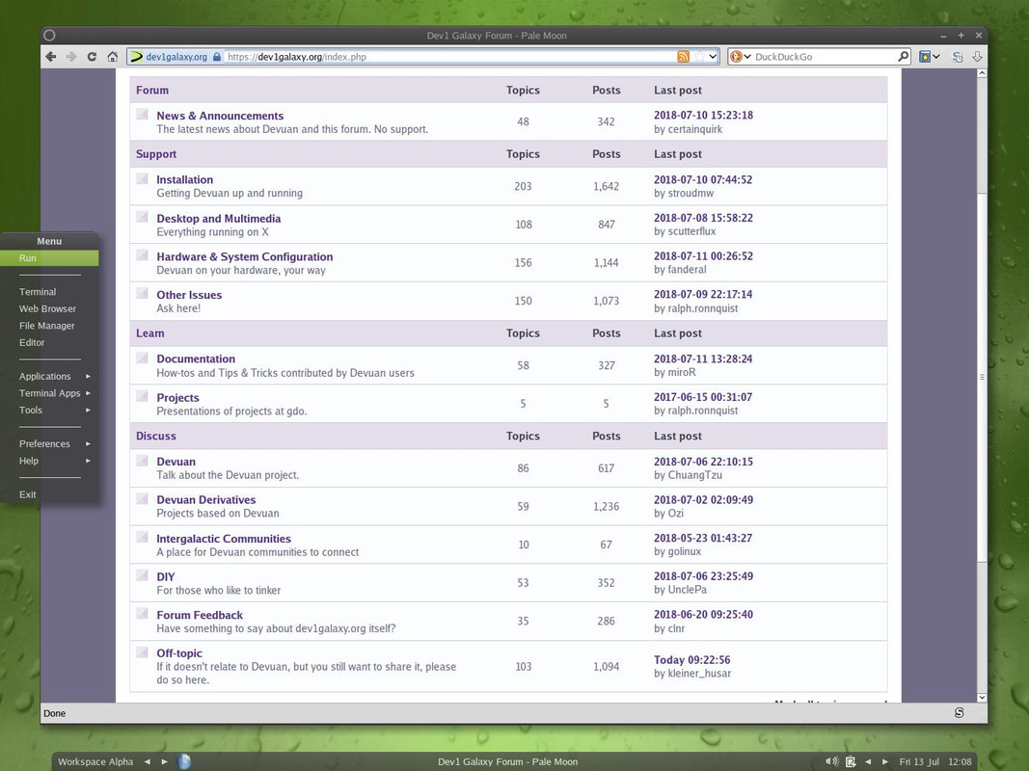Click the Off-topic forum status icon
Image resolution: width=1029 pixels, height=771 pixels.
coord(142,651)
